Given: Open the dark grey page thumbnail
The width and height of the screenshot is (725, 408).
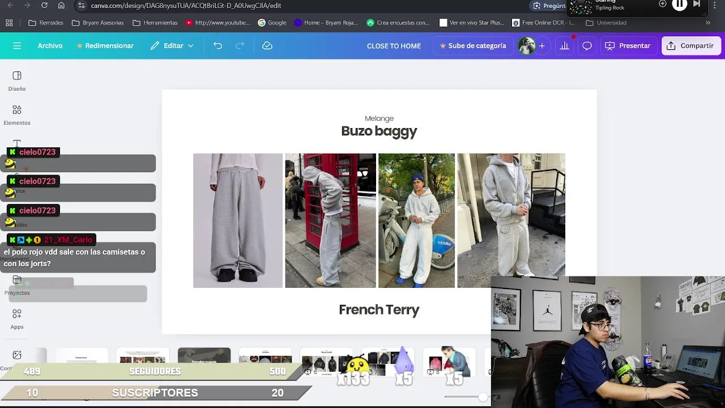Looking at the screenshot, I should [204, 363].
